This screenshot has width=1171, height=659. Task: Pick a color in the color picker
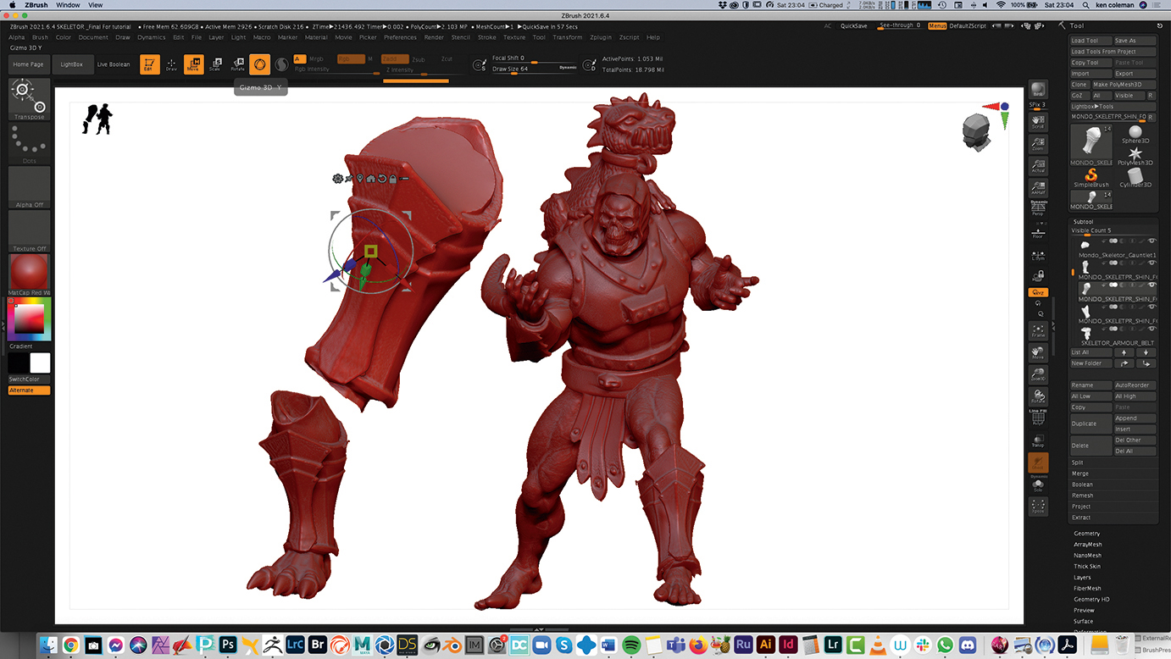click(x=30, y=318)
